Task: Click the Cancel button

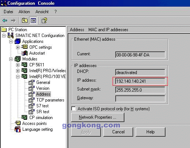Action: click(118, 132)
